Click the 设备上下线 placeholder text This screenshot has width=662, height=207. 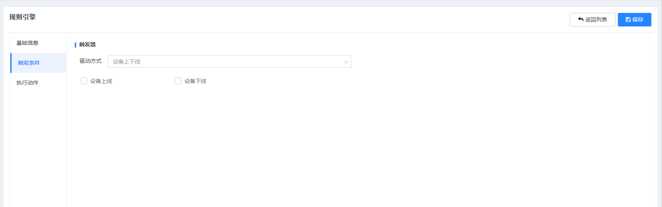click(x=127, y=62)
